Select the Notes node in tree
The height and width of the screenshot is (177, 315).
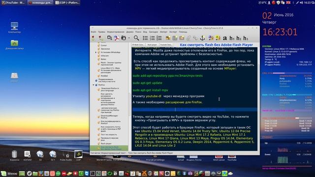pos(103,59)
